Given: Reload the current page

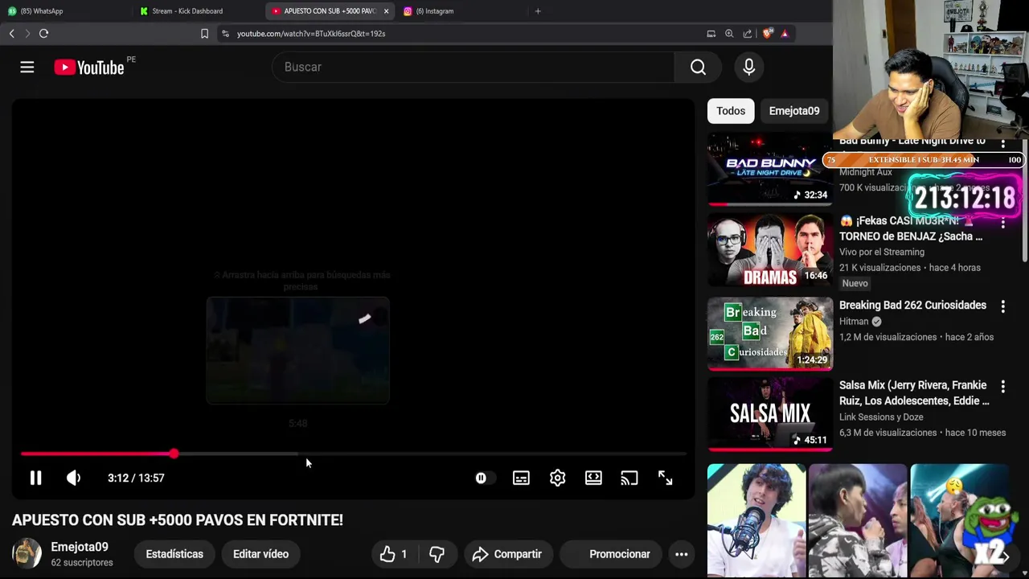Looking at the screenshot, I should [x=44, y=34].
